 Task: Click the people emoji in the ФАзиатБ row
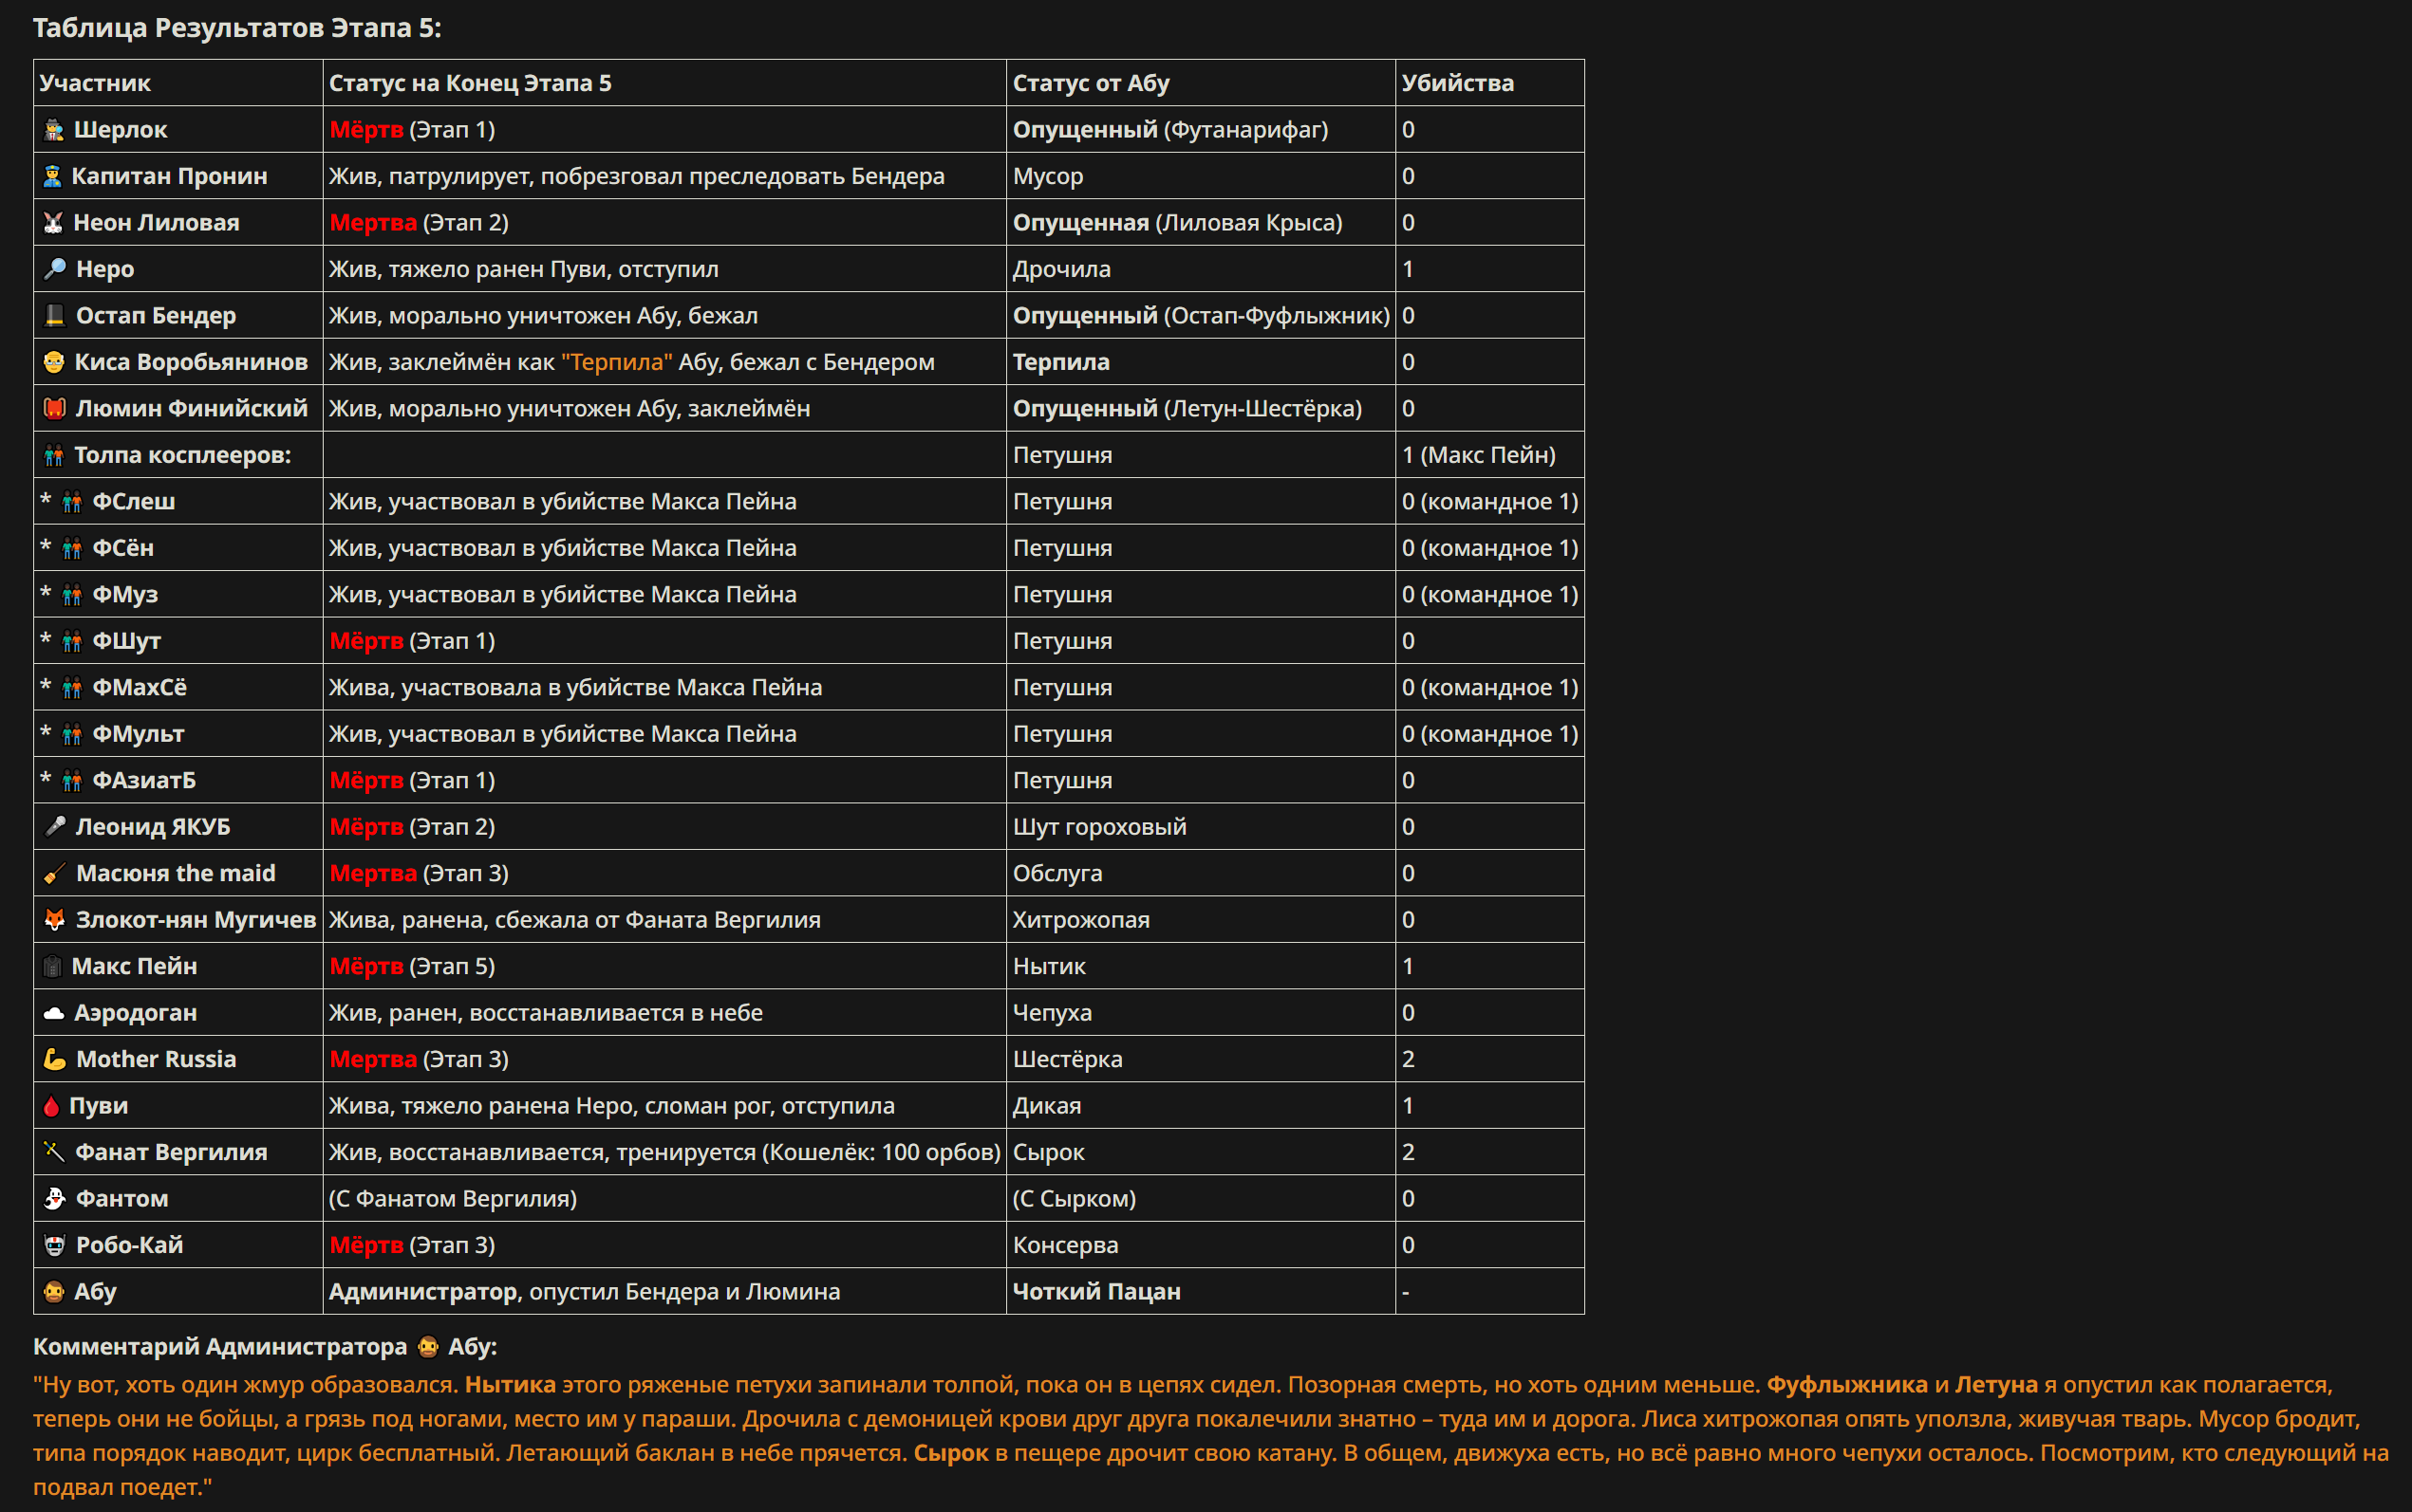pyautogui.click(x=72, y=781)
